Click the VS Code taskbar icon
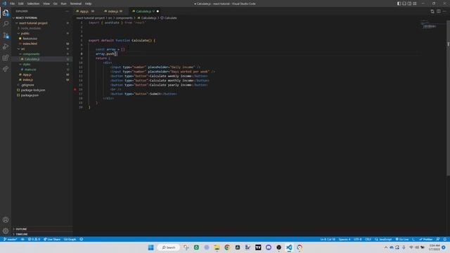The width and height of the screenshot is (450, 253). pos(289,247)
